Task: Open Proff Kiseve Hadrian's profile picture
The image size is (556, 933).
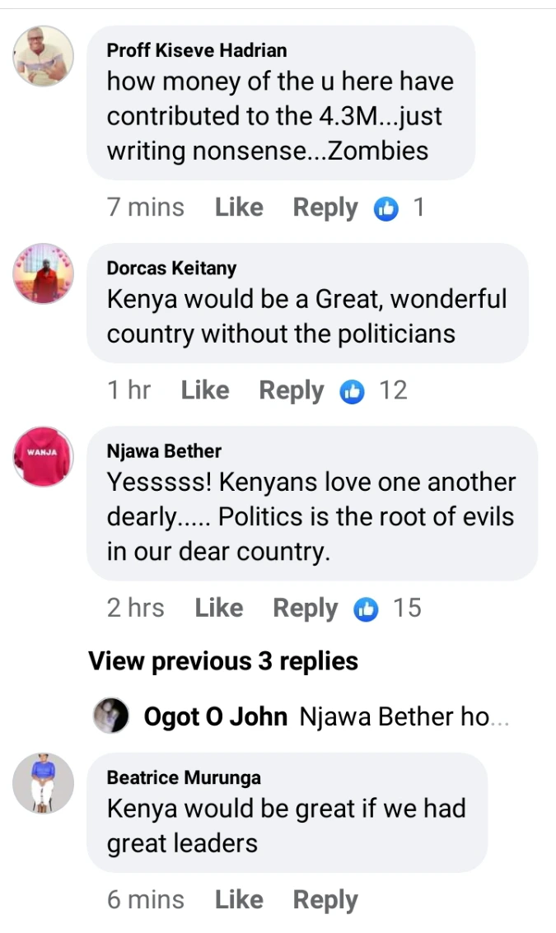Action: tap(44, 56)
